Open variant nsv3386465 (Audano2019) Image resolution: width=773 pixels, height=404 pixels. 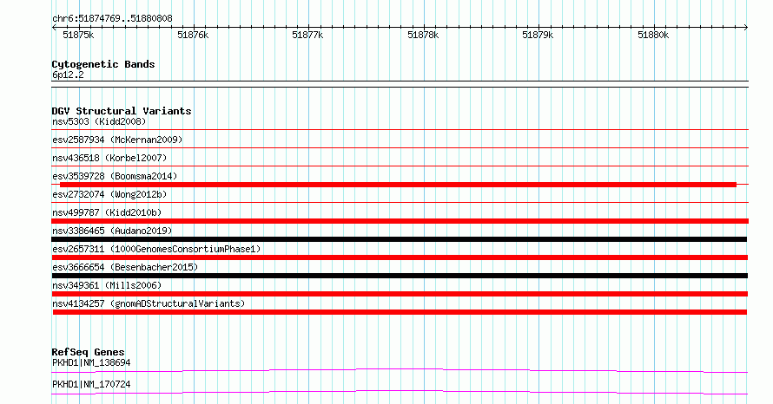point(112,231)
